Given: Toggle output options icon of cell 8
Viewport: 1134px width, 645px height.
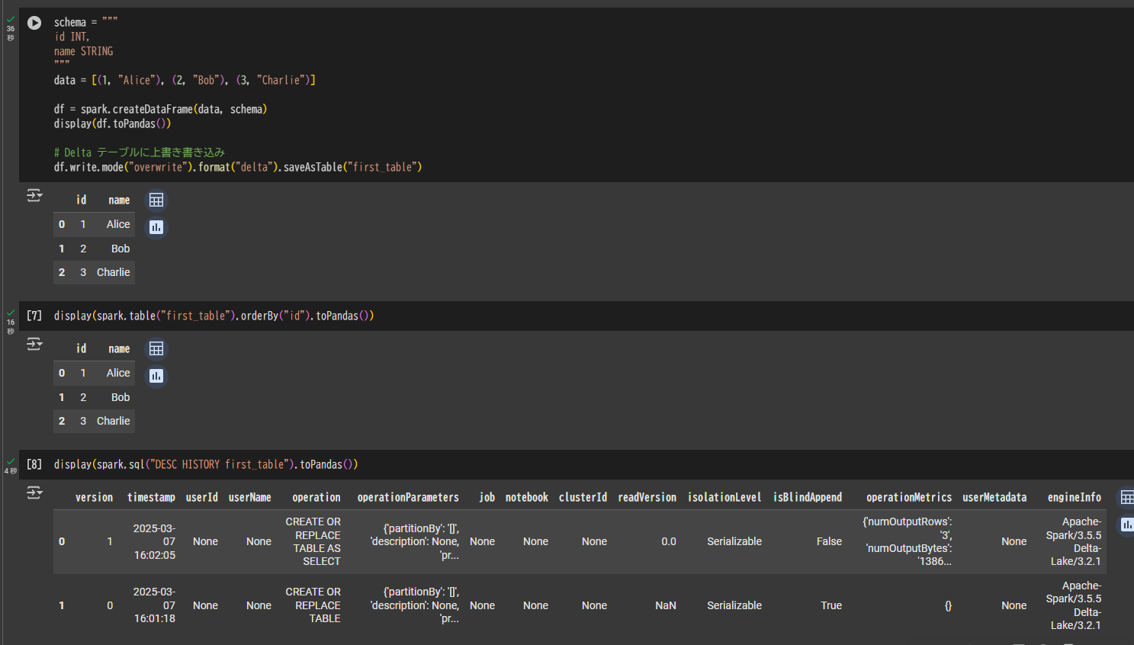Looking at the screenshot, I should click(x=34, y=493).
